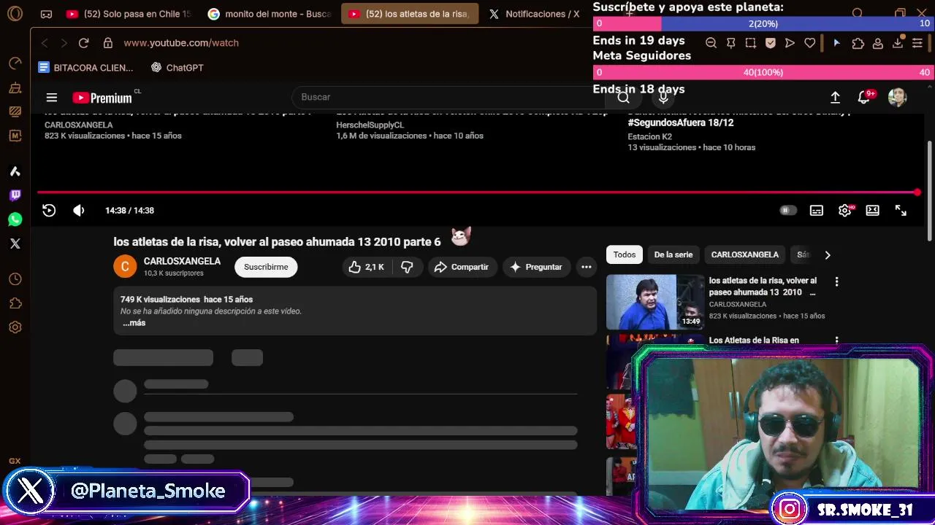Select CARLOSXANGELA filter chip
The height and width of the screenshot is (525, 935).
[x=745, y=254]
